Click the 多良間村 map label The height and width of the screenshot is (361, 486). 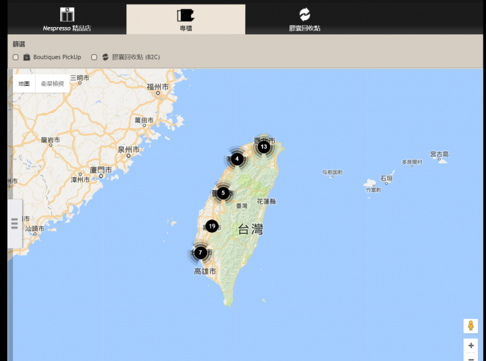click(412, 162)
